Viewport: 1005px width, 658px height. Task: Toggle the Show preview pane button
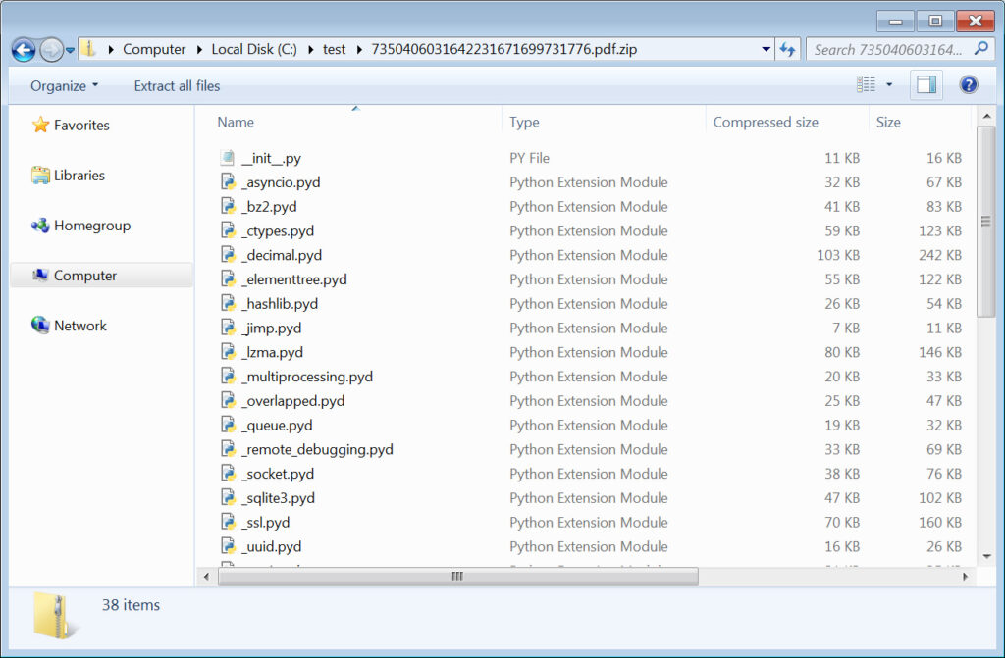(x=924, y=84)
